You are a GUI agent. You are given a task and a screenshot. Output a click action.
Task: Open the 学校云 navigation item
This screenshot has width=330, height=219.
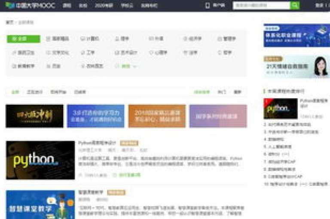[x=127, y=6]
